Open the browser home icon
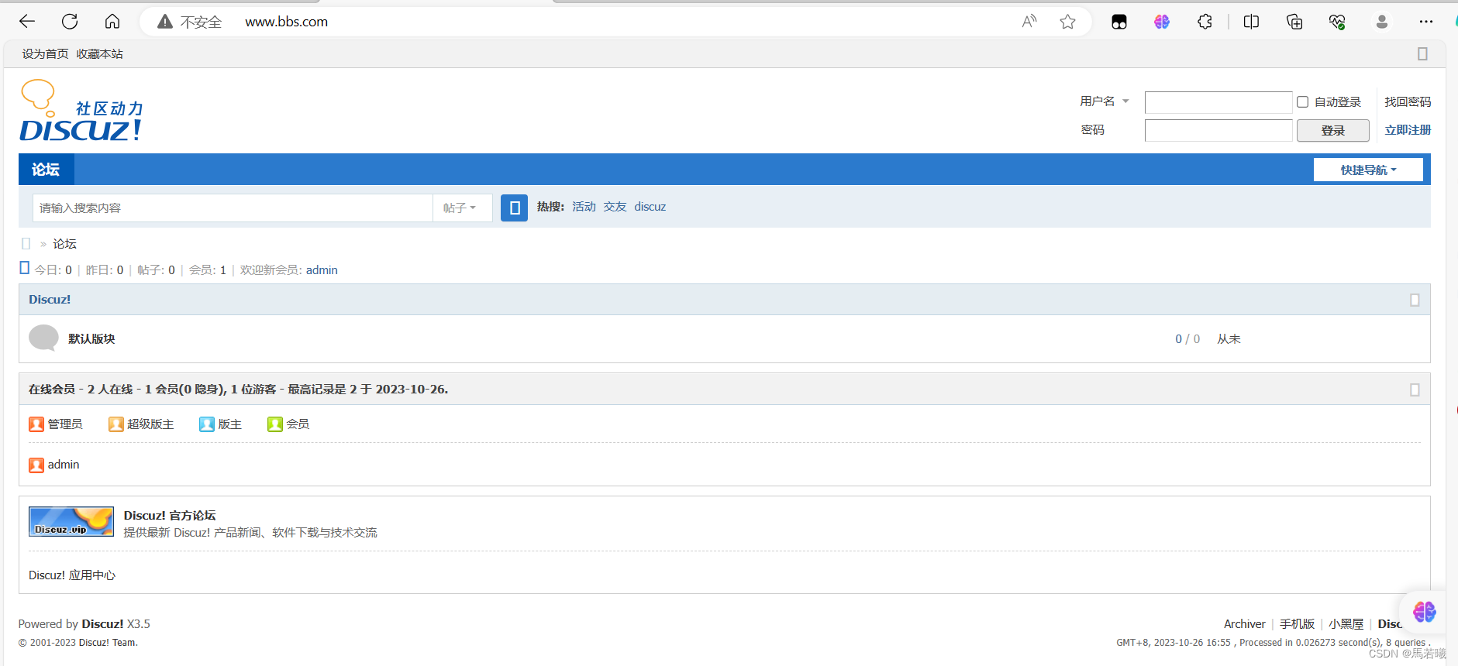Viewport: 1458px width, 666px height. [x=112, y=22]
